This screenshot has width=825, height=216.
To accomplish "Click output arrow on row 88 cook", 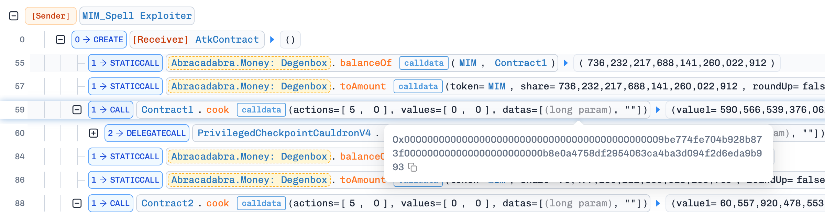I will pos(658,203).
